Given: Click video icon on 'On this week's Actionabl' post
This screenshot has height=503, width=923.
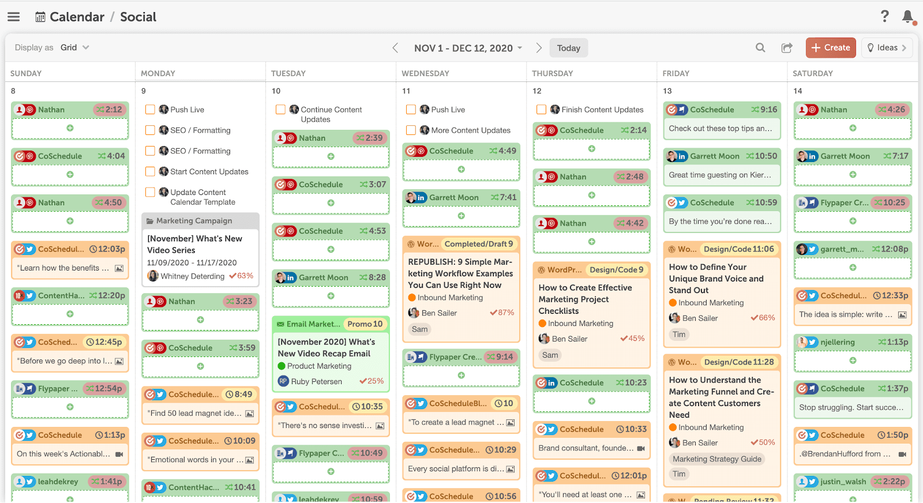Looking at the screenshot, I should 119,454.
